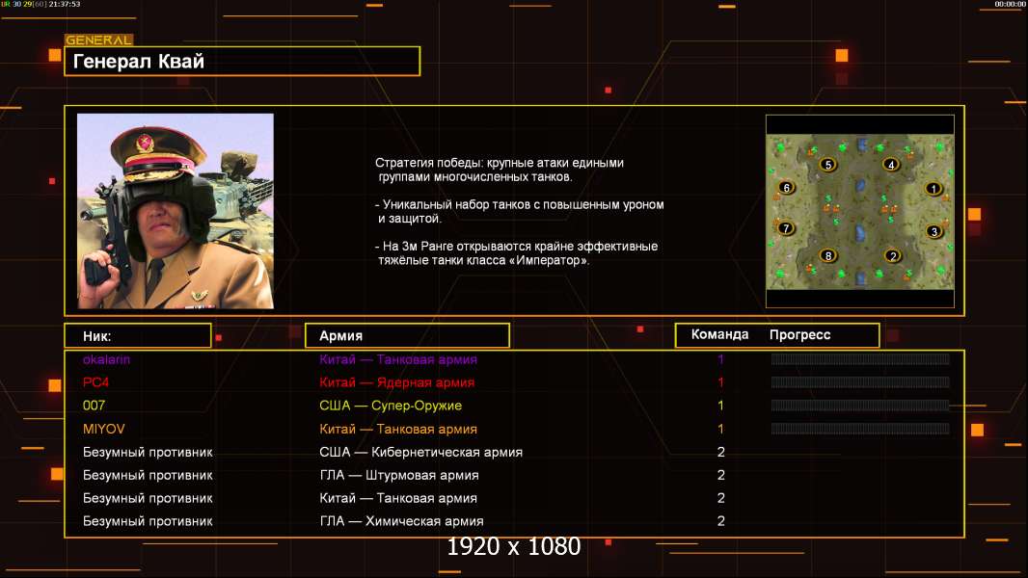1028x578 pixels.
Task: Click the 'Армия' column header
Action: pyautogui.click(x=407, y=336)
